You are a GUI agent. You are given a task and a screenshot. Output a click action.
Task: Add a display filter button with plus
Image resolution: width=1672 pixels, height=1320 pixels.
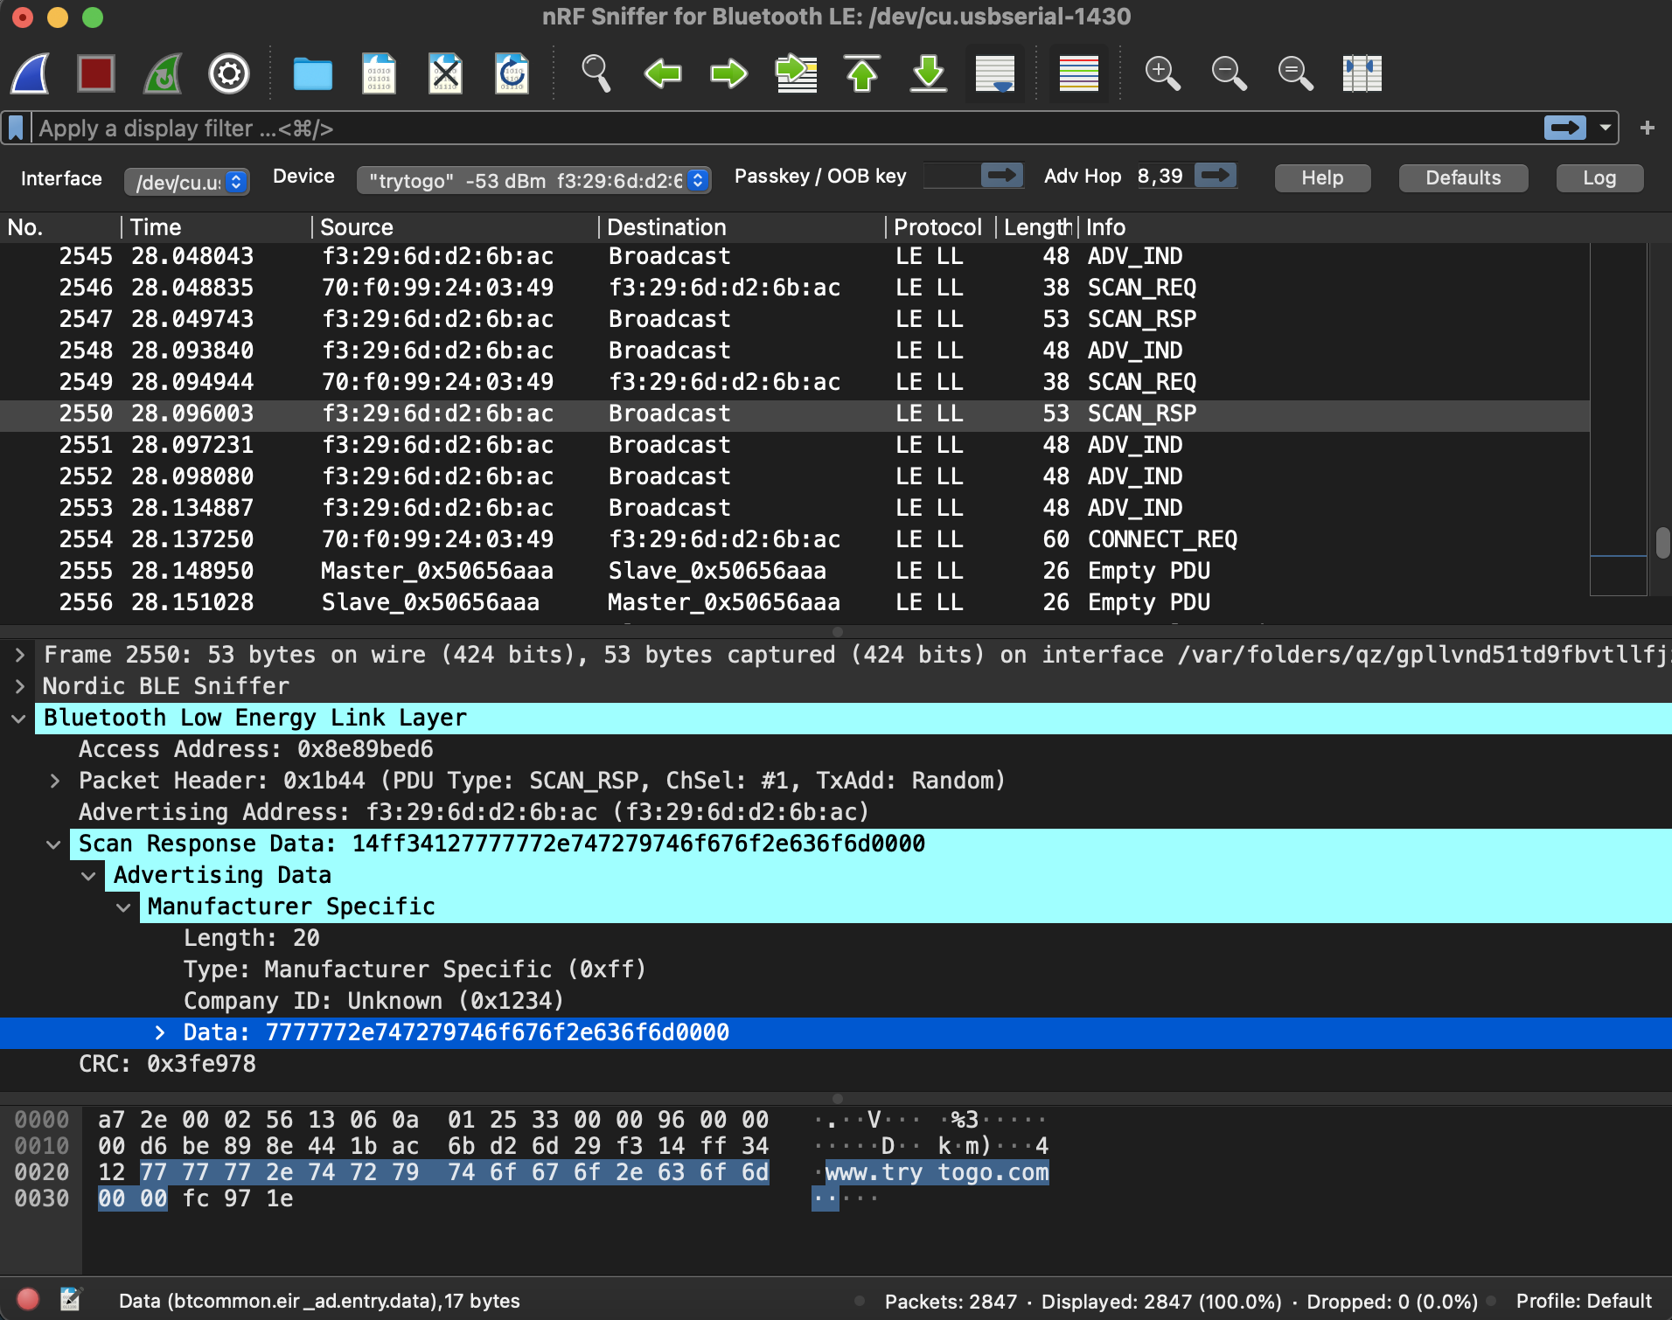click(1648, 129)
